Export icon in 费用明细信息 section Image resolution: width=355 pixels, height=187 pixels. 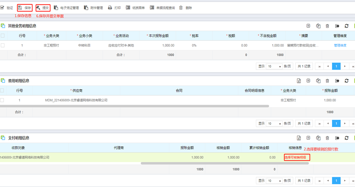337,81
